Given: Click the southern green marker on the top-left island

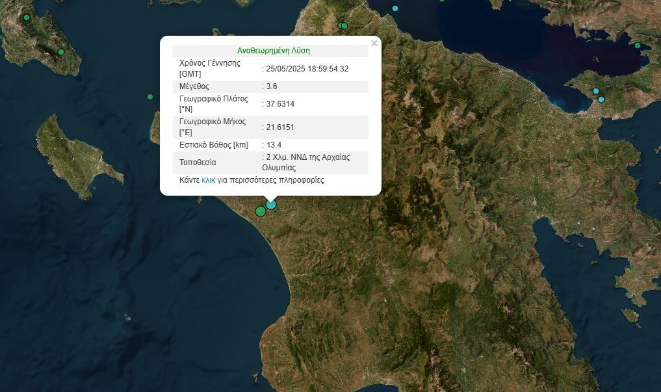Looking at the screenshot, I should pos(61,52).
